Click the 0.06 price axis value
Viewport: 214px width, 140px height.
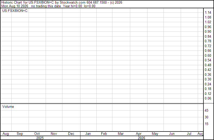208,98
